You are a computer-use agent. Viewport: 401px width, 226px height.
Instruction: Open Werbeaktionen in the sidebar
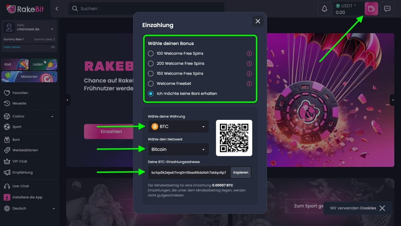(25, 150)
